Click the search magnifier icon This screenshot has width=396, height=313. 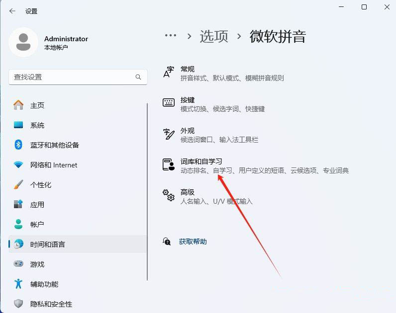coord(138,77)
